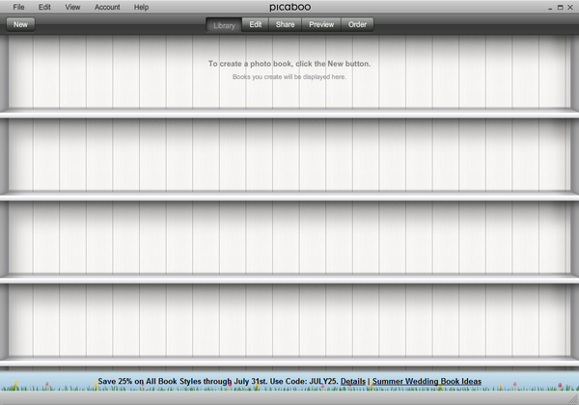579x405 pixels.
Task: Click the New button to create book
Action: coord(20,24)
